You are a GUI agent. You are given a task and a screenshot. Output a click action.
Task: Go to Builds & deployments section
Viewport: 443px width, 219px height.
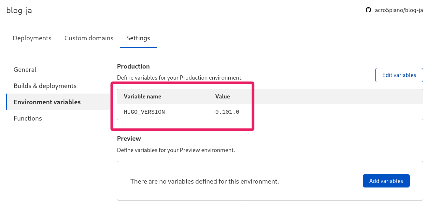(45, 86)
